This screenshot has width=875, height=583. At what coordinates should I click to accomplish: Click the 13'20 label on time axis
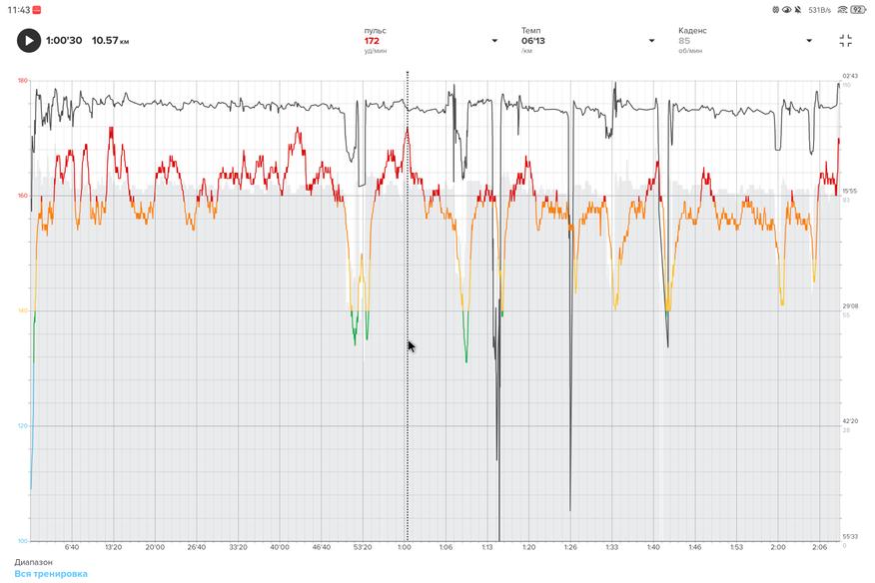point(113,547)
